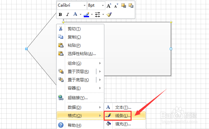Click the yellow control handle at top left
This screenshot has height=129, width=209.
(63, 22)
